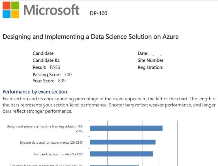Click the Train and deploy models bar
Screen dimensions: 218x166
121,154
